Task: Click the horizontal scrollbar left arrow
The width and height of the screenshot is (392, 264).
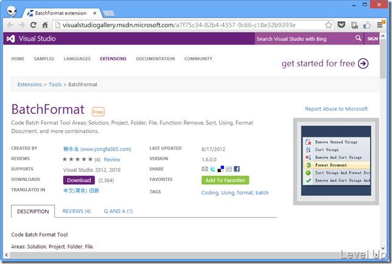Action: (x=7, y=255)
